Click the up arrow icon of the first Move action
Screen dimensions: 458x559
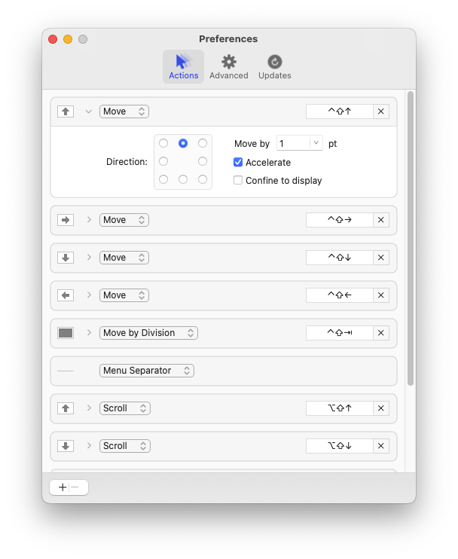(x=66, y=111)
